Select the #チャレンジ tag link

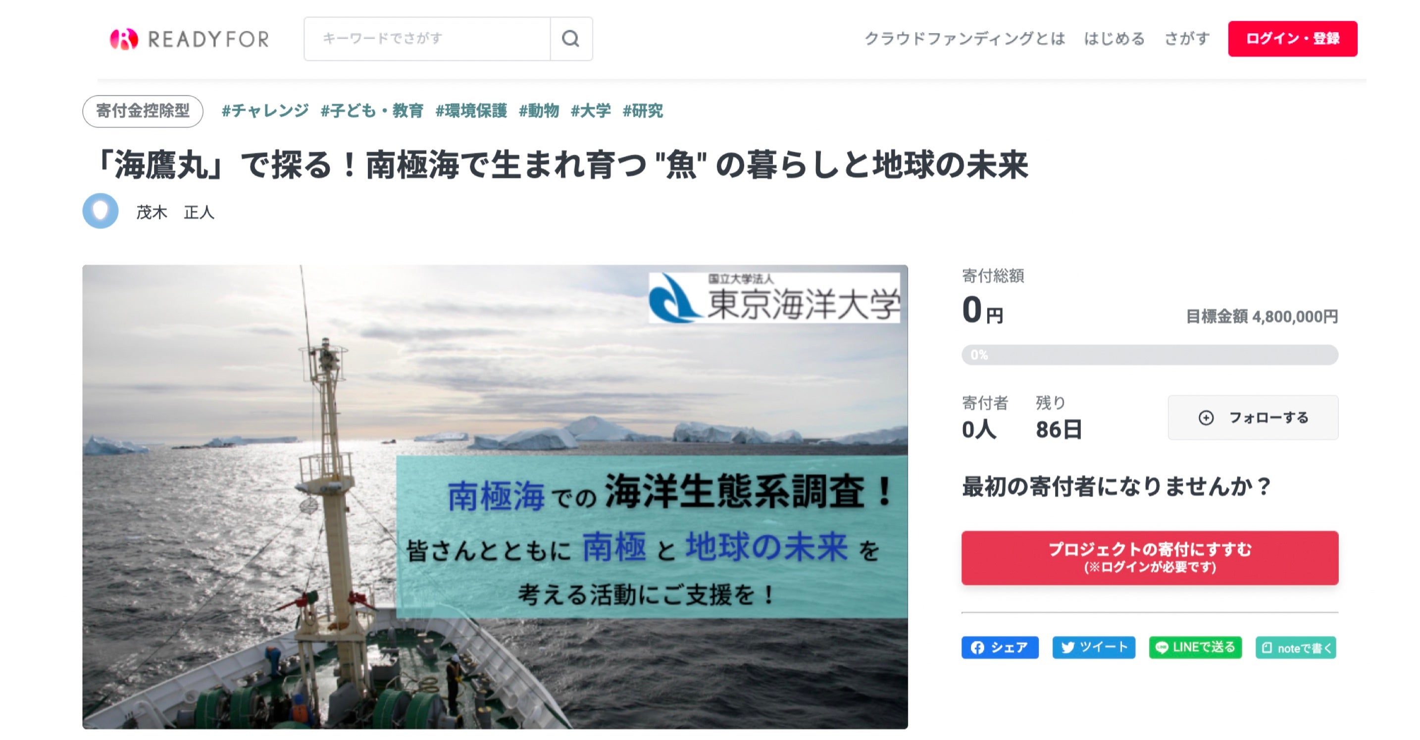pos(265,111)
